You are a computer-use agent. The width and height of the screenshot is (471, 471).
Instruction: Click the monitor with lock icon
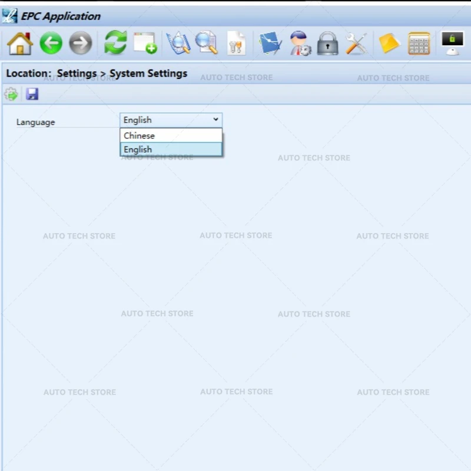452,44
